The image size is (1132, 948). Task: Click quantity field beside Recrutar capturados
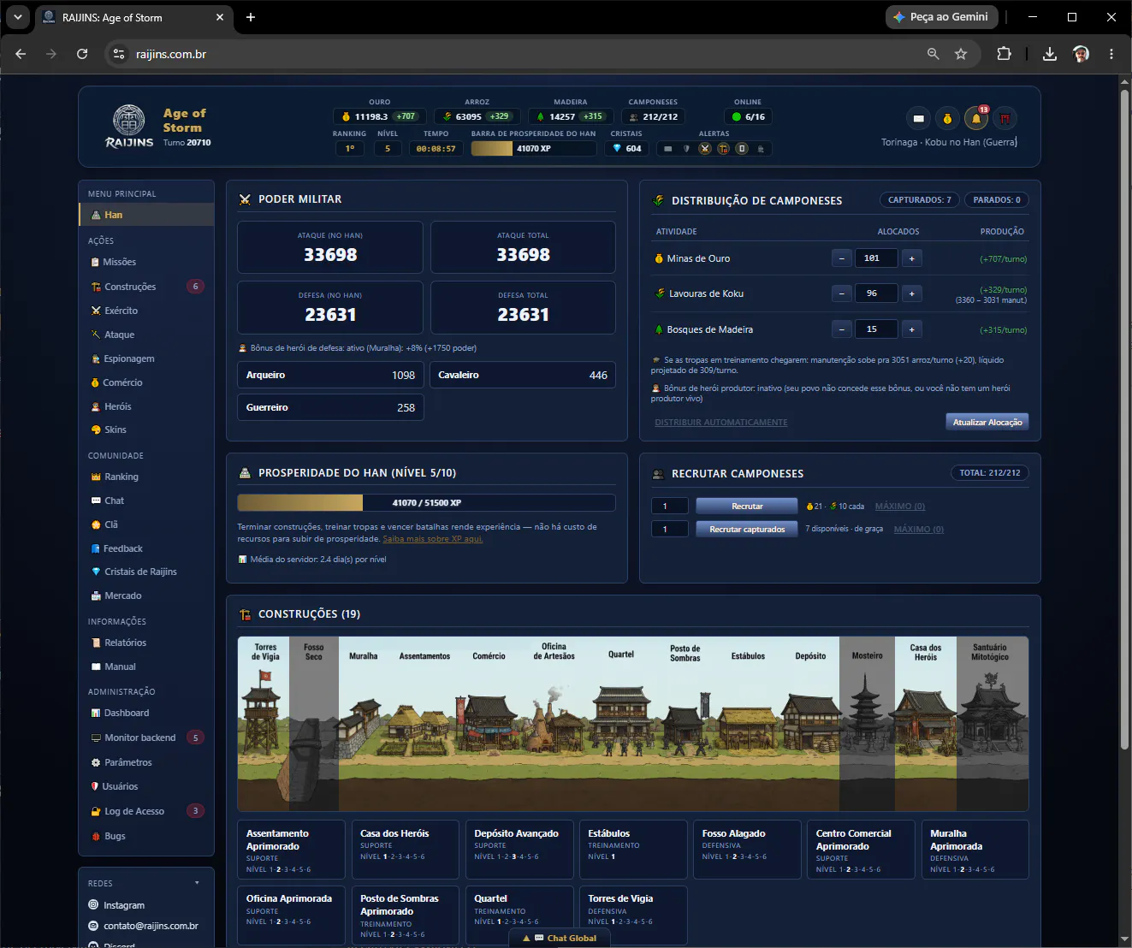[670, 530]
